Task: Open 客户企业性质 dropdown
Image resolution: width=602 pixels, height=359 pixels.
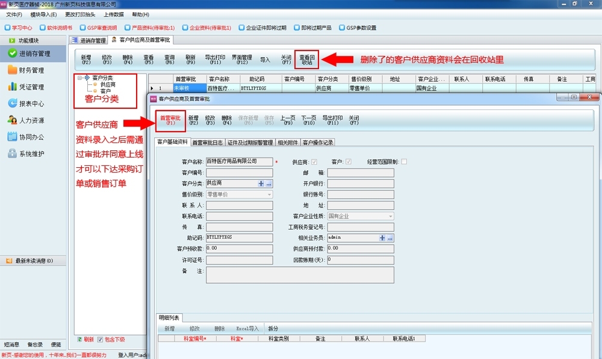Action: tap(391, 216)
